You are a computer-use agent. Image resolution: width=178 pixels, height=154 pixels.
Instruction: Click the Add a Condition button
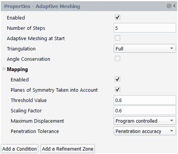20,149
